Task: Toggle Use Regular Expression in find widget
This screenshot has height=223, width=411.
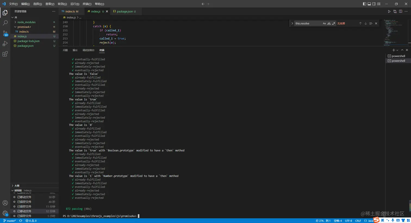Action: (334, 23)
